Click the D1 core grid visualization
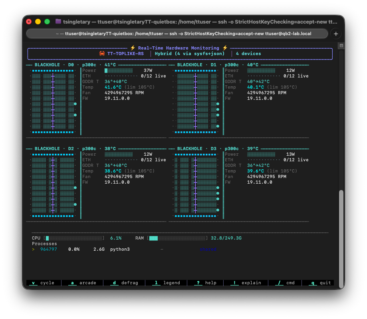Viewport: 367px width, 319px height. [196, 101]
